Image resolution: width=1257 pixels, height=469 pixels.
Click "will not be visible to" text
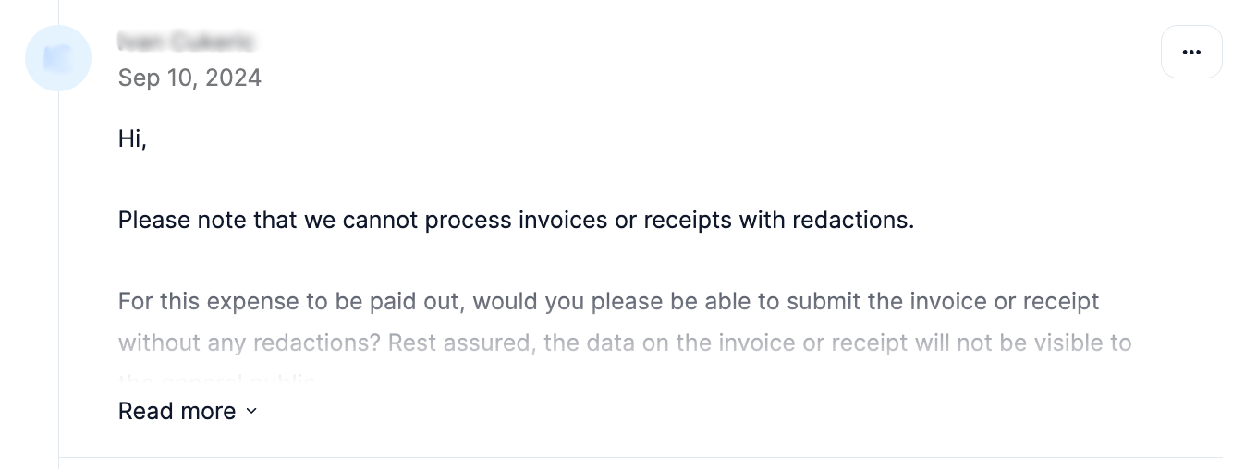pyautogui.click(x=1023, y=343)
